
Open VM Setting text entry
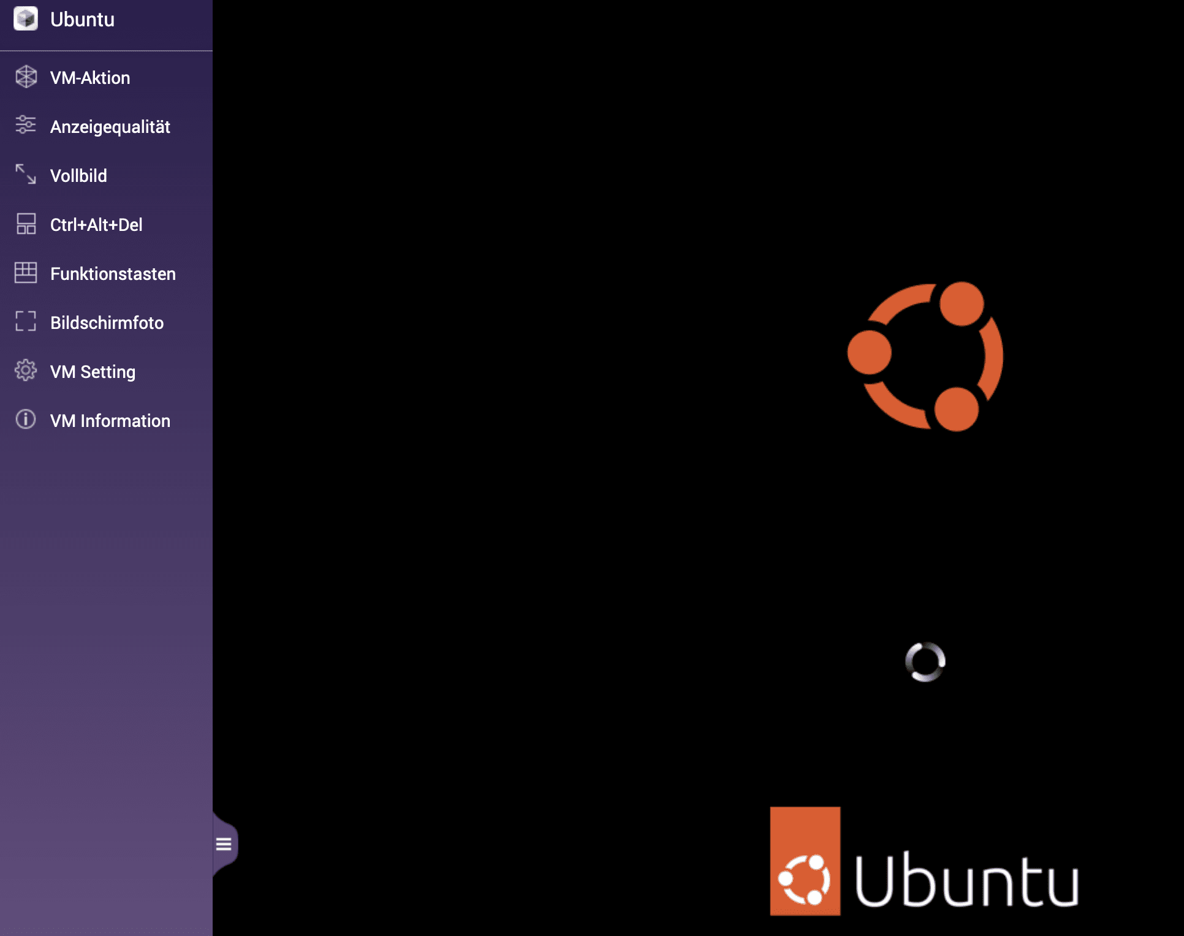click(x=93, y=372)
